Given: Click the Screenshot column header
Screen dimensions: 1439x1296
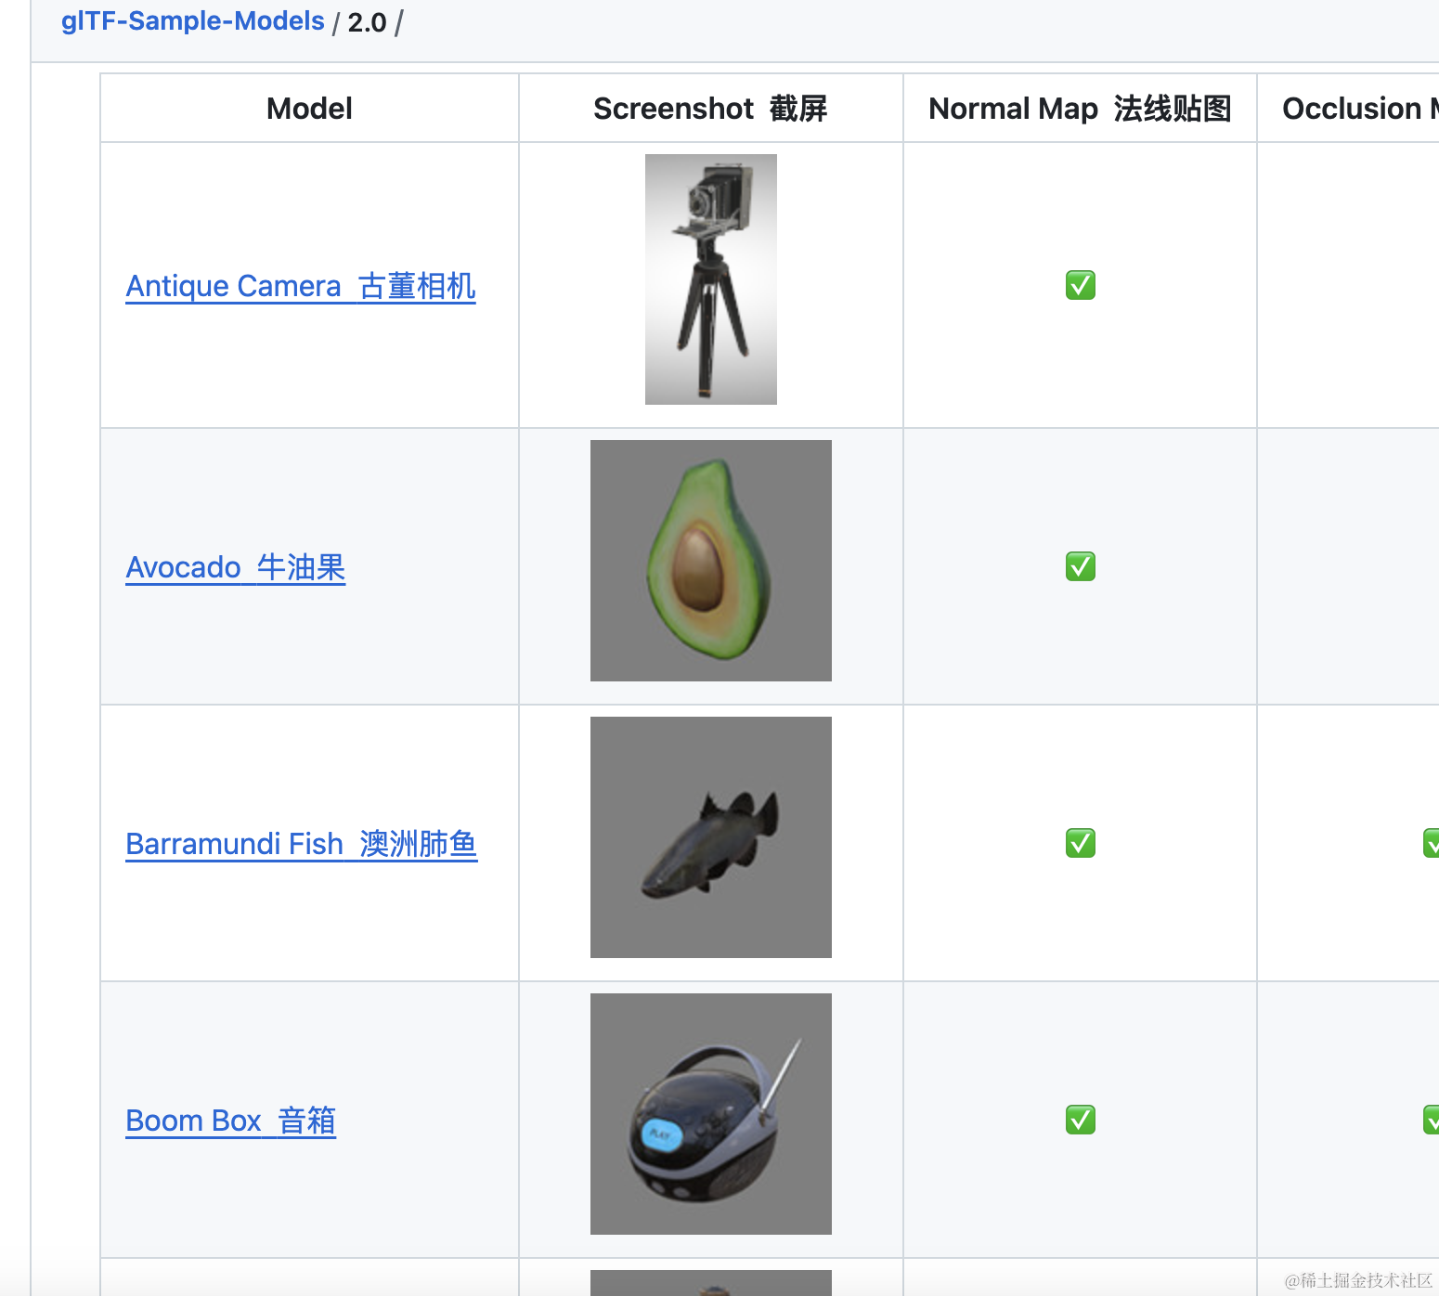Looking at the screenshot, I should [x=710, y=109].
